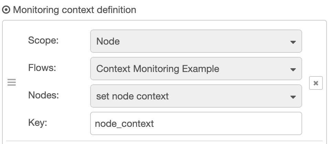Expand the Flows dropdown showing Context Monitoring Example

tap(196, 69)
